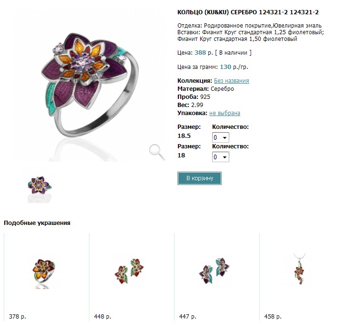View the purple flower earrings priced 447 р.

click(x=214, y=271)
